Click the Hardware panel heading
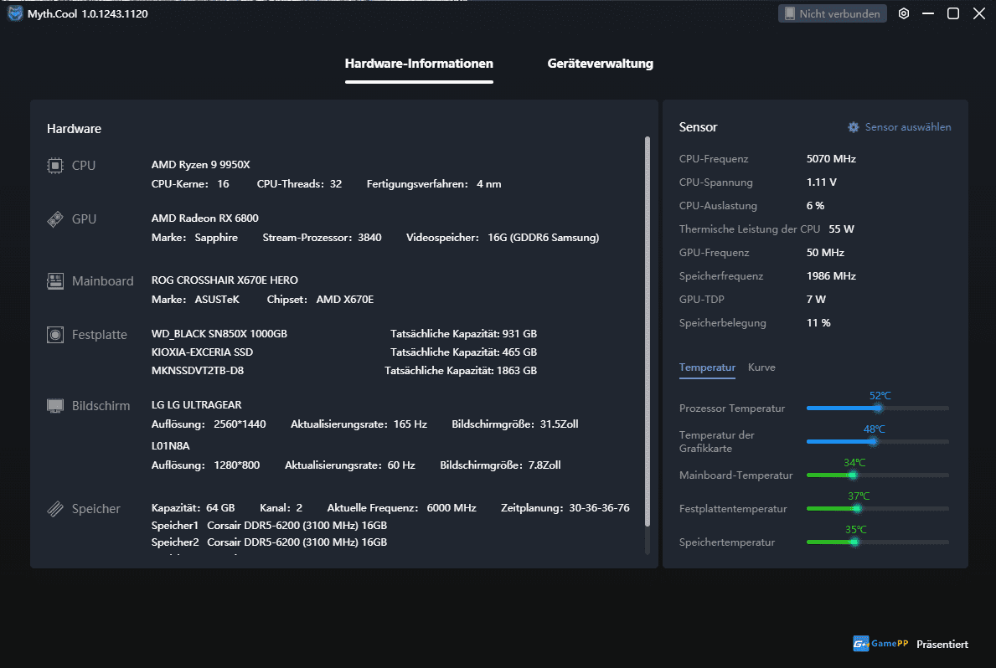 click(x=74, y=129)
